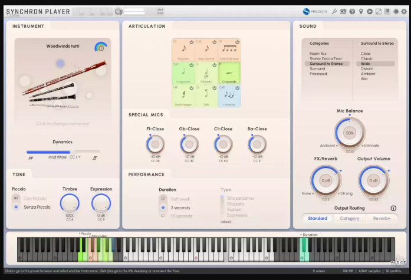411x280 pixels.
Task: Select the Crescendo articulation tile
Action: click(x=229, y=73)
